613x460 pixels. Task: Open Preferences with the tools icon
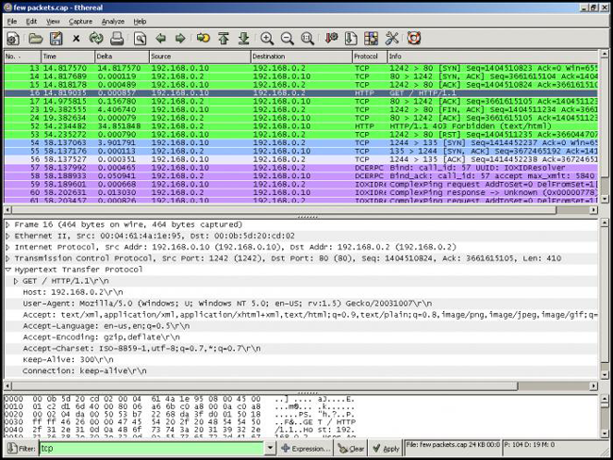pyautogui.click(x=392, y=39)
